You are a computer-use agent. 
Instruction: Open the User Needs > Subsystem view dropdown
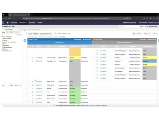(55, 34)
